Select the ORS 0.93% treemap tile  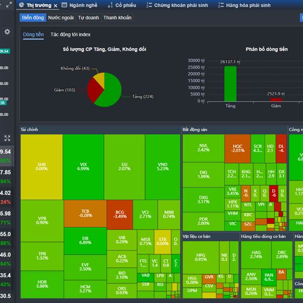tap(122, 291)
